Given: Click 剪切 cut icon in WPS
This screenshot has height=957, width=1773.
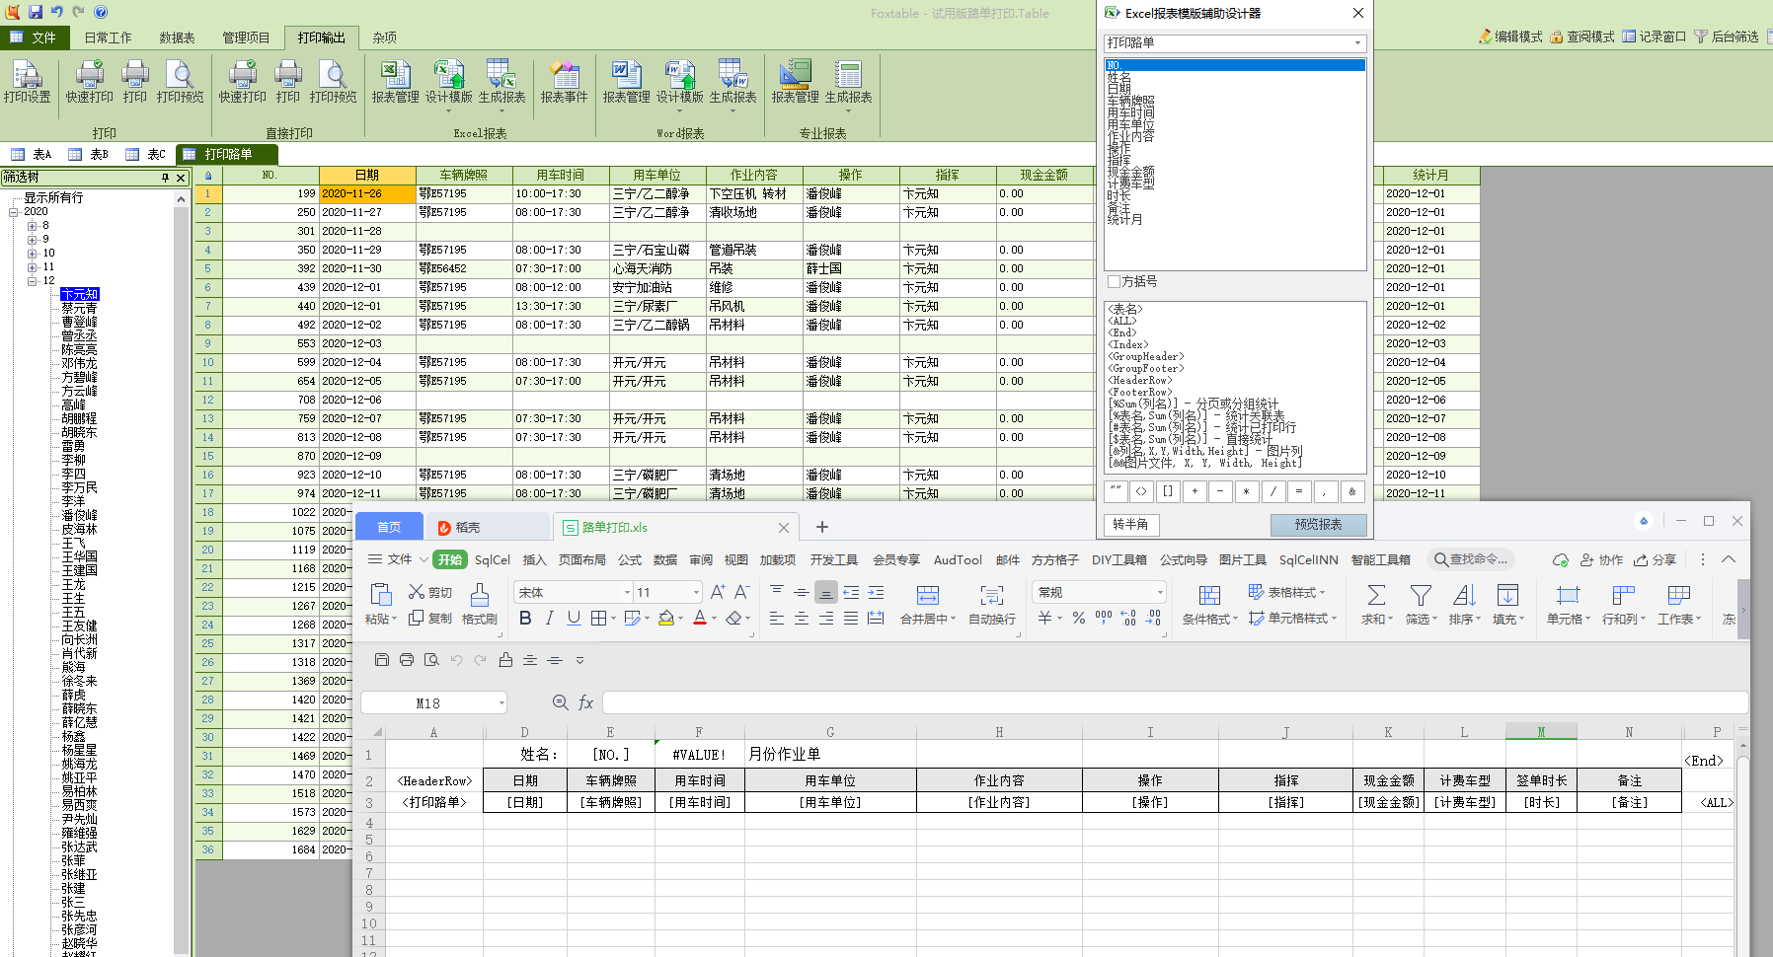Looking at the screenshot, I should [430, 592].
